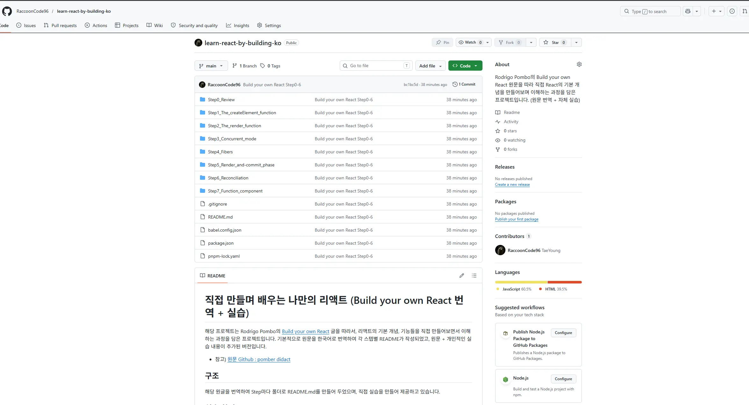Screen dimensions: 749x405
Task: Open the Insights tab
Action: pos(238,25)
